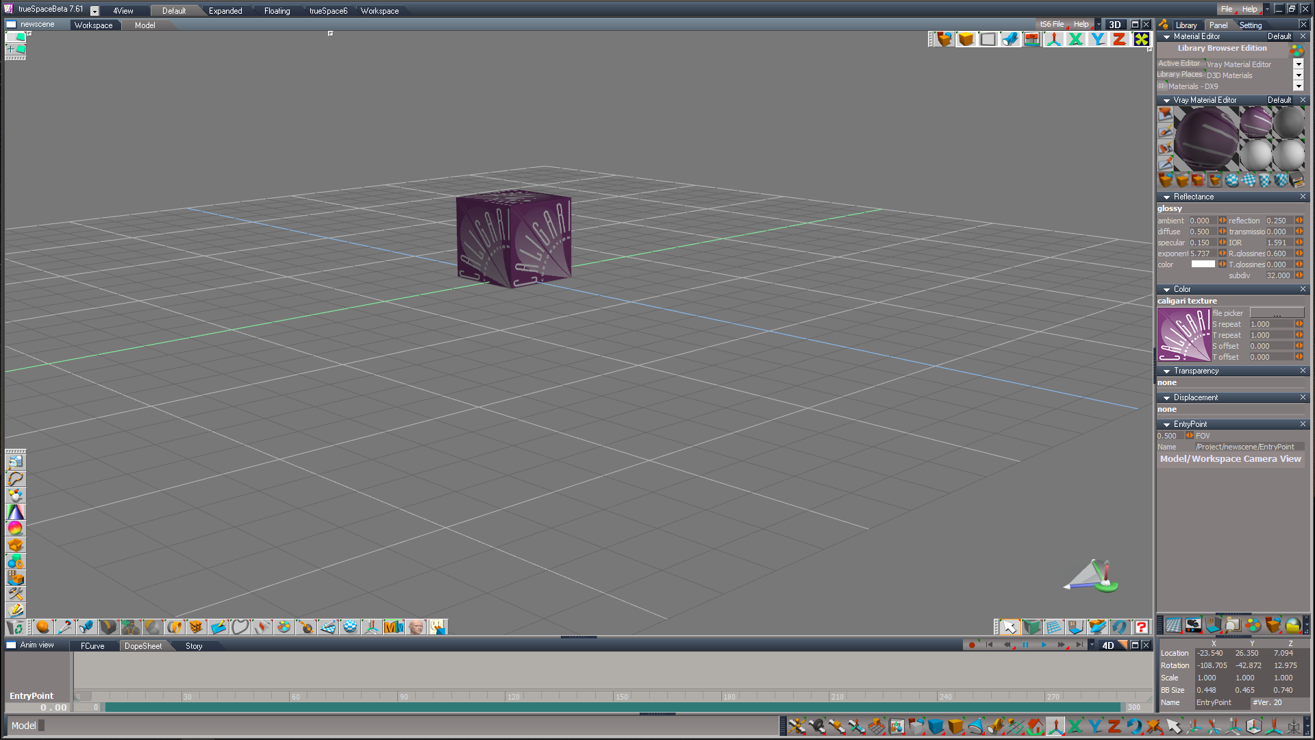The height and width of the screenshot is (740, 1315).
Task: Select the heart-shaped spline tool
Action: coord(240,627)
